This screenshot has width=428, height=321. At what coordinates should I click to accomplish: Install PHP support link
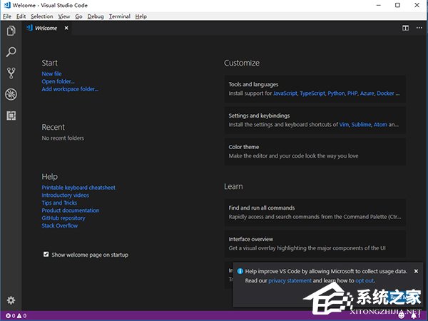coord(352,93)
